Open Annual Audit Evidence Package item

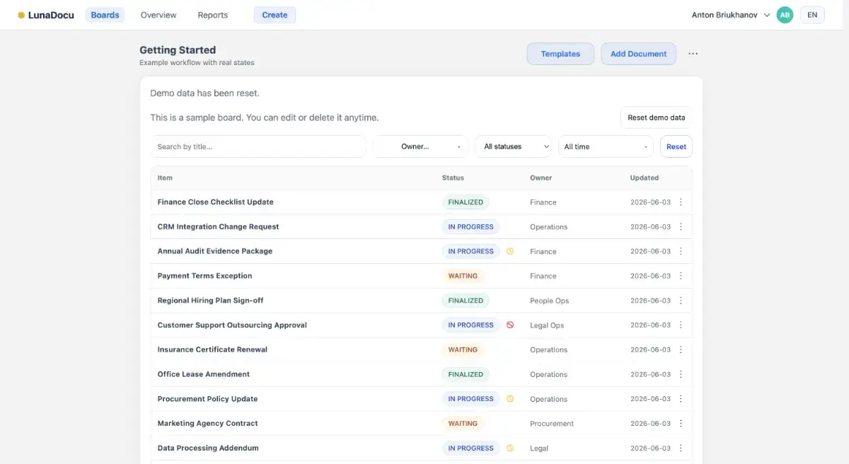click(x=214, y=251)
